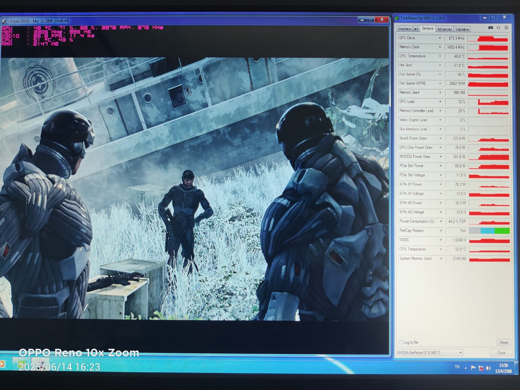Open the PerfCap Reason dropdown

tap(441, 231)
